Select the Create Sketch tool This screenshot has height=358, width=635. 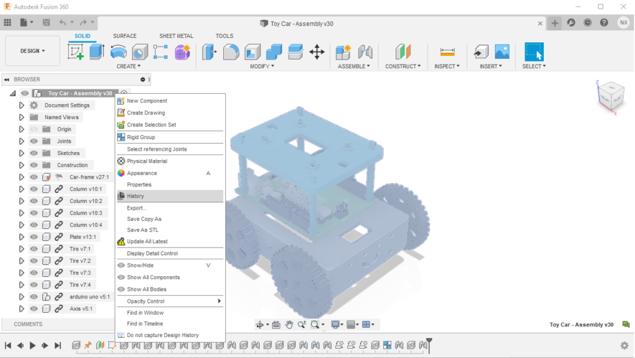tap(76, 51)
